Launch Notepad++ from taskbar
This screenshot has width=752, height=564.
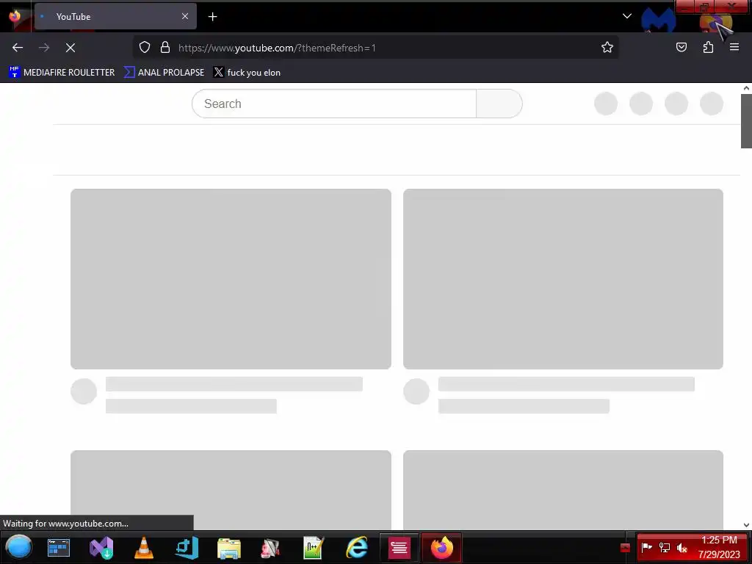[313, 548]
